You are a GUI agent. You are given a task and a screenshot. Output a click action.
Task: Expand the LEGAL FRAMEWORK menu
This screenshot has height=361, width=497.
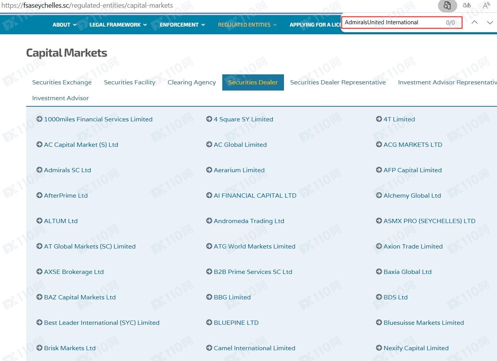(118, 25)
